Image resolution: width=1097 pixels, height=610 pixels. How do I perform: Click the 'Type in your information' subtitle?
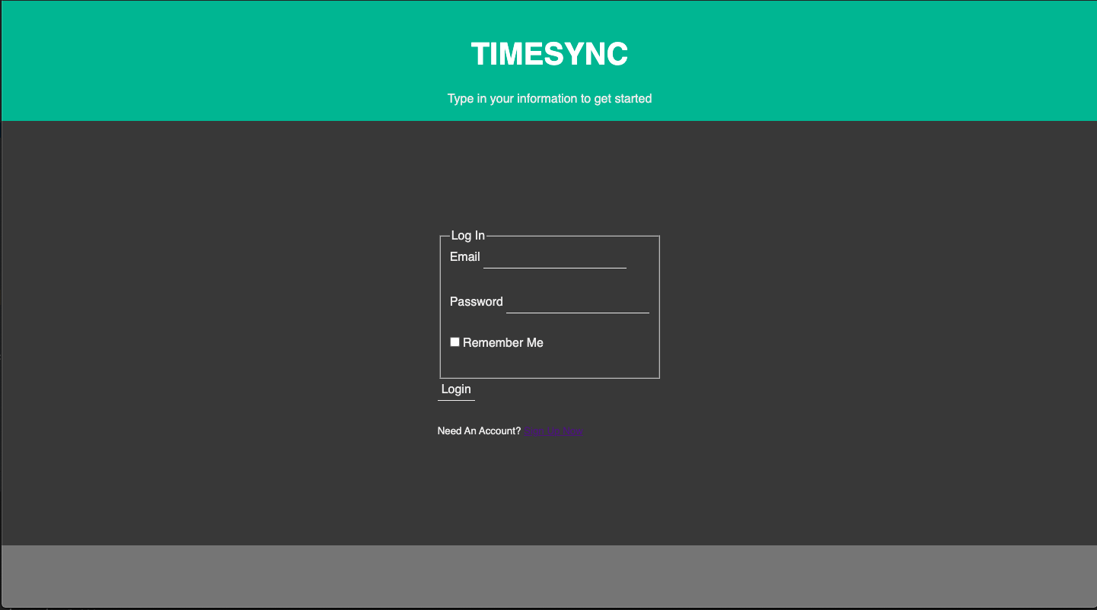point(549,98)
